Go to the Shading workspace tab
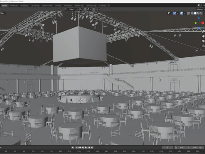The height and width of the screenshot is (154, 205). click(x=58, y=6)
